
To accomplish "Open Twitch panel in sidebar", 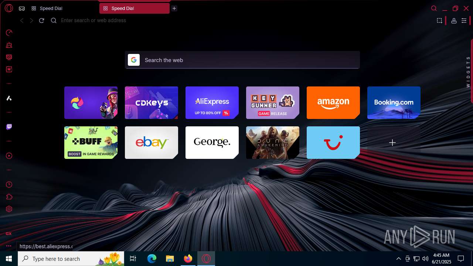I will click(x=9, y=127).
